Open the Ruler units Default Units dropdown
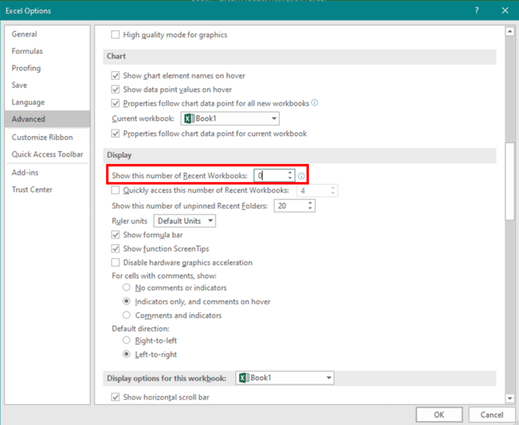519x425 pixels. pyautogui.click(x=184, y=221)
